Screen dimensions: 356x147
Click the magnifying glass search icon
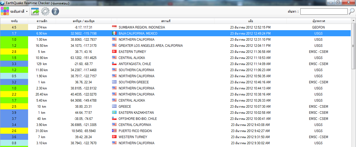pos(352,11)
